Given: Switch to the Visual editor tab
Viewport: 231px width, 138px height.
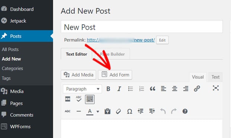Looking at the screenshot, I should 198,77.
